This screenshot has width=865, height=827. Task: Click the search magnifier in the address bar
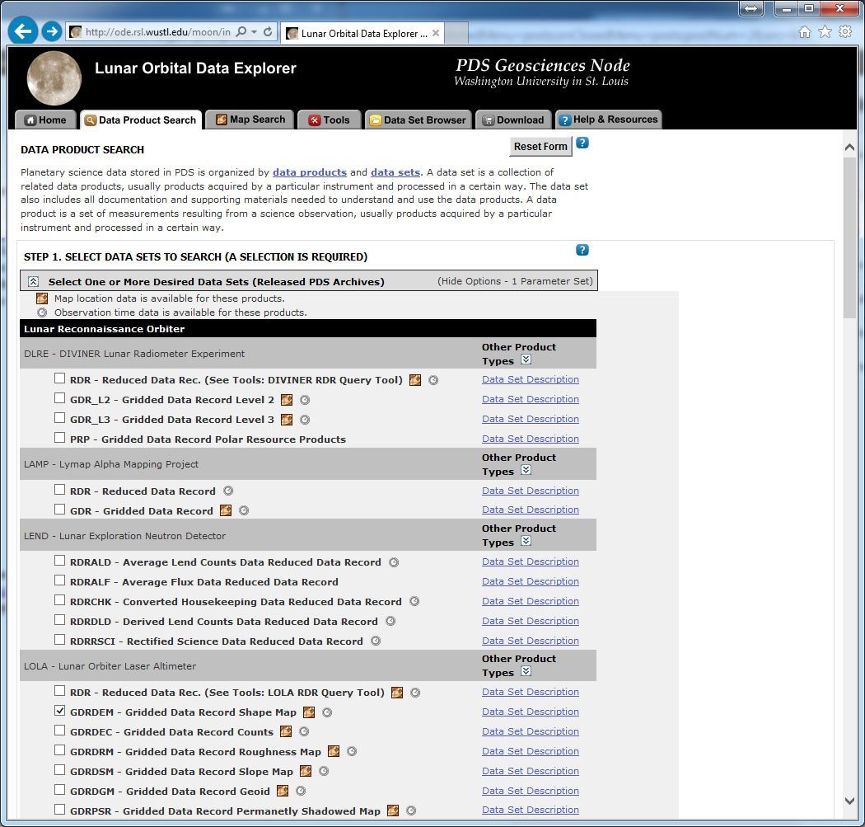click(241, 32)
